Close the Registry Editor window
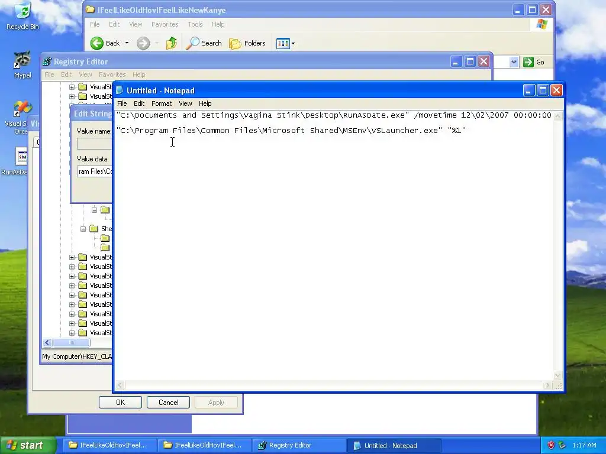This screenshot has width=606, height=454. (484, 61)
